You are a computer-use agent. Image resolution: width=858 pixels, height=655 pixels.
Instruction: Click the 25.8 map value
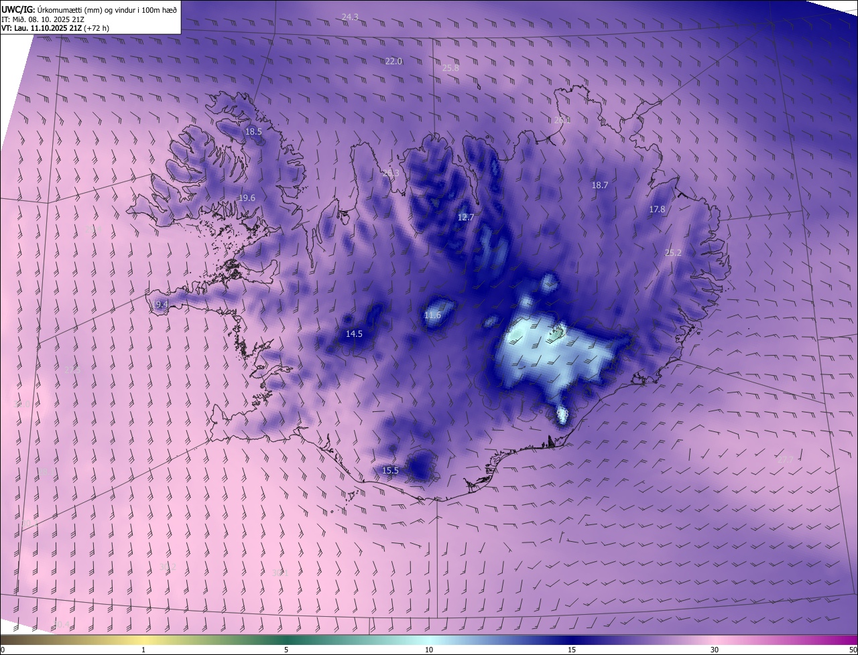pos(450,68)
